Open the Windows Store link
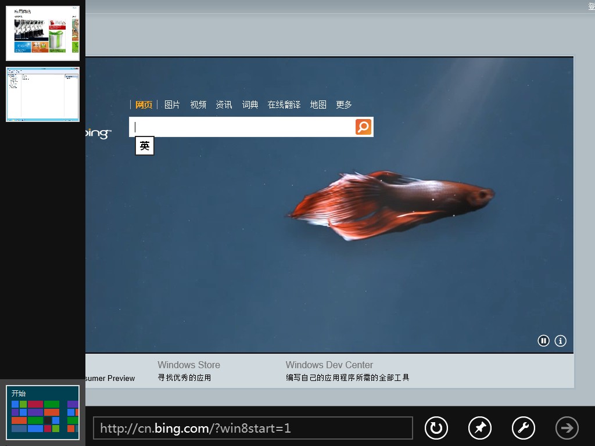The width and height of the screenshot is (595, 446). (189, 365)
